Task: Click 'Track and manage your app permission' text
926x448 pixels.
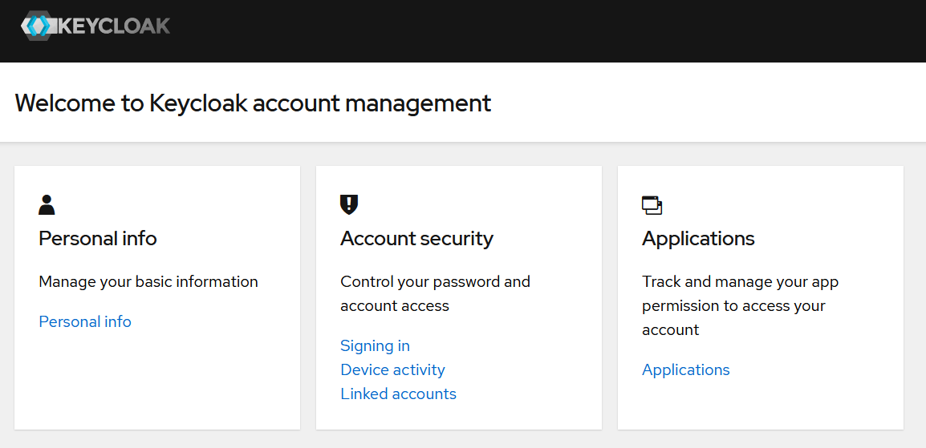Action: (741, 305)
